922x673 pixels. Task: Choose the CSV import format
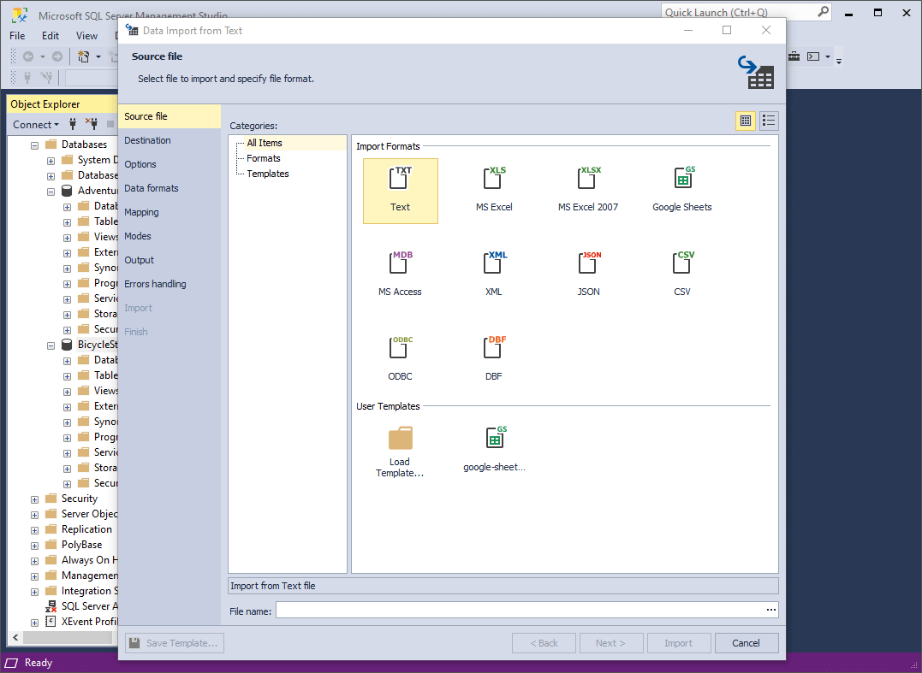(x=682, y=269)
